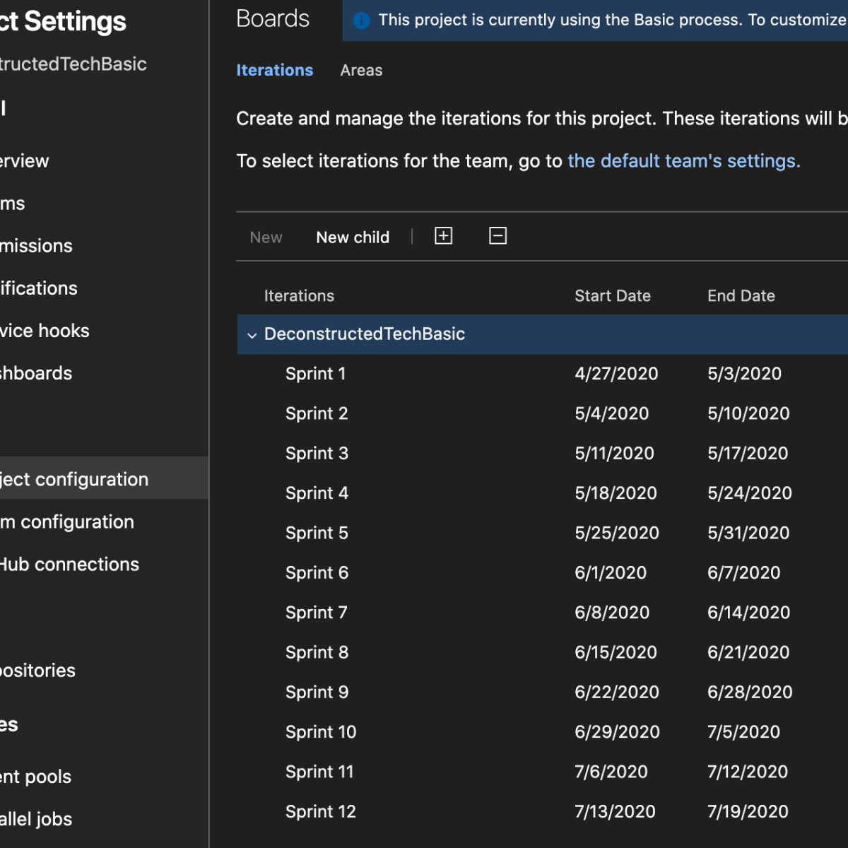
Task: Click the Start Date column header
Action: (612, 295)
